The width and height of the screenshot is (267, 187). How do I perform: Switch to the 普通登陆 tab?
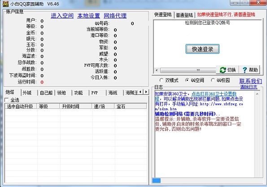pyautogui.click(x=184, y=15)
